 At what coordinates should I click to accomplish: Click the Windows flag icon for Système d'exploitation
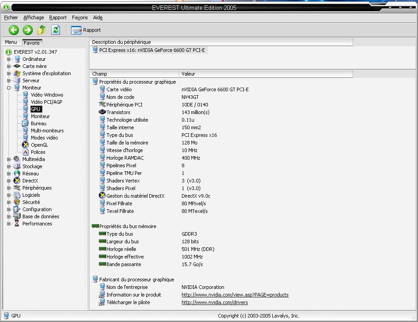[x=17, y=73]
